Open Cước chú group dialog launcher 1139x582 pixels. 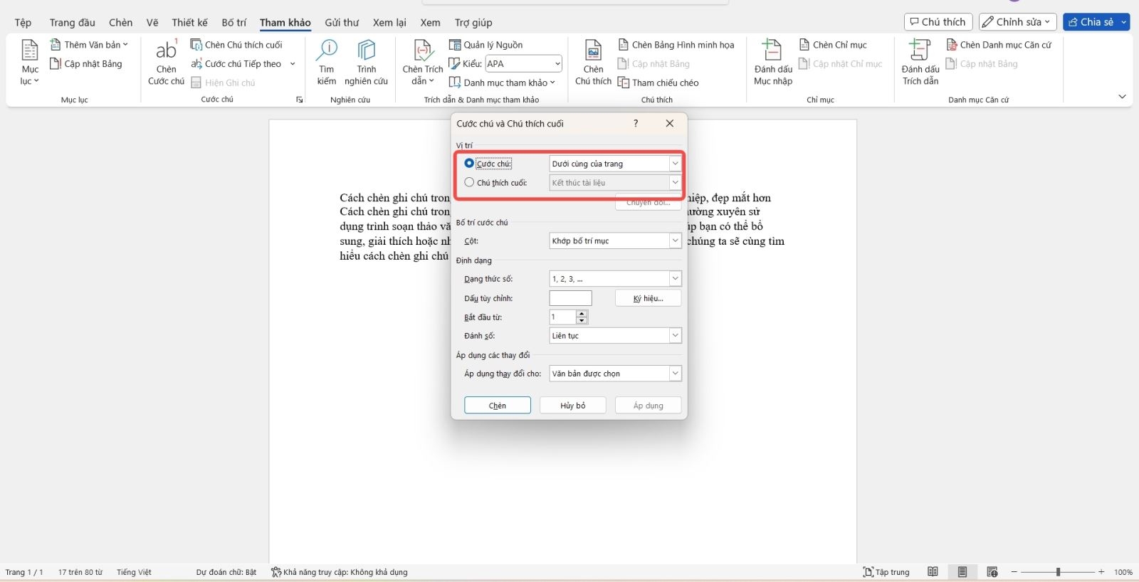(x=300, y=100)
